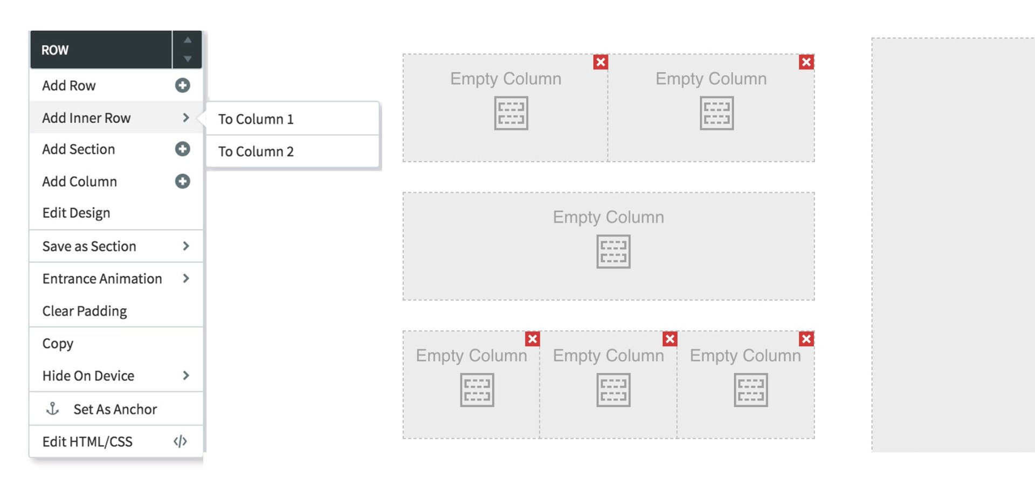The image size is (1035, 492).
Task: Click the anchor icon beside Set As Anchor
Action: click(x=53, y=408)
